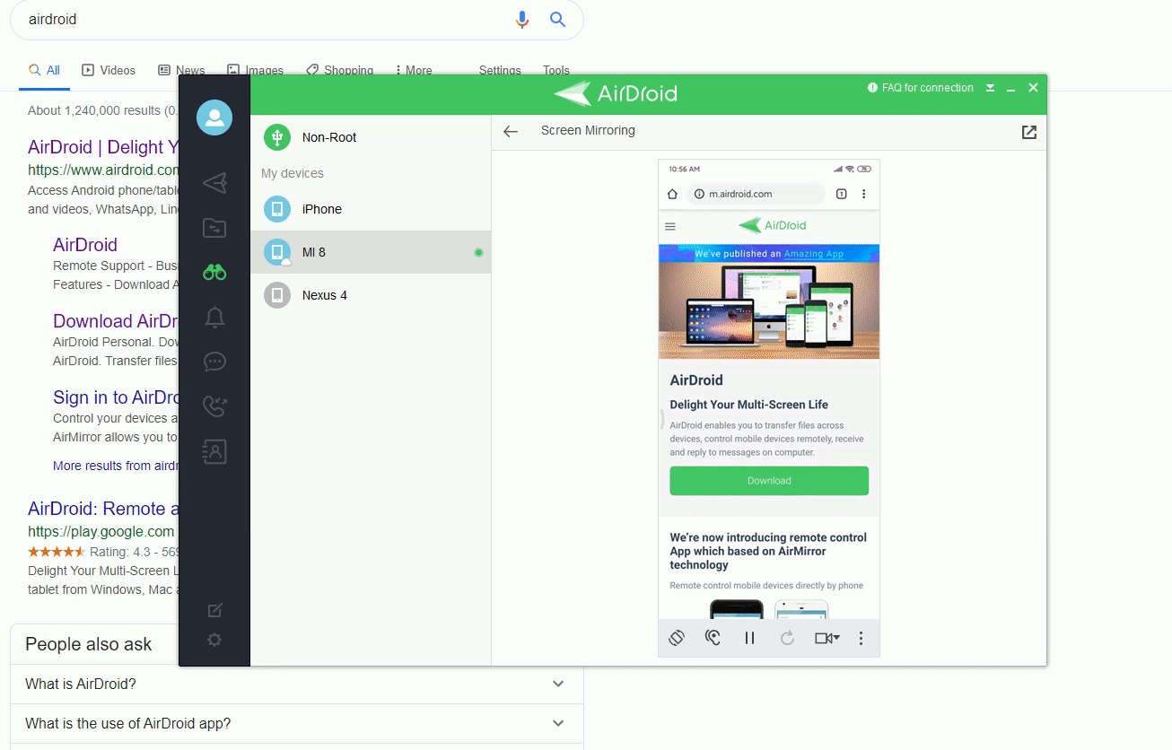The width and height of the screenshot is (1172, 750).
Task: Open the More search menu
Action: click(x=414, y=70)
